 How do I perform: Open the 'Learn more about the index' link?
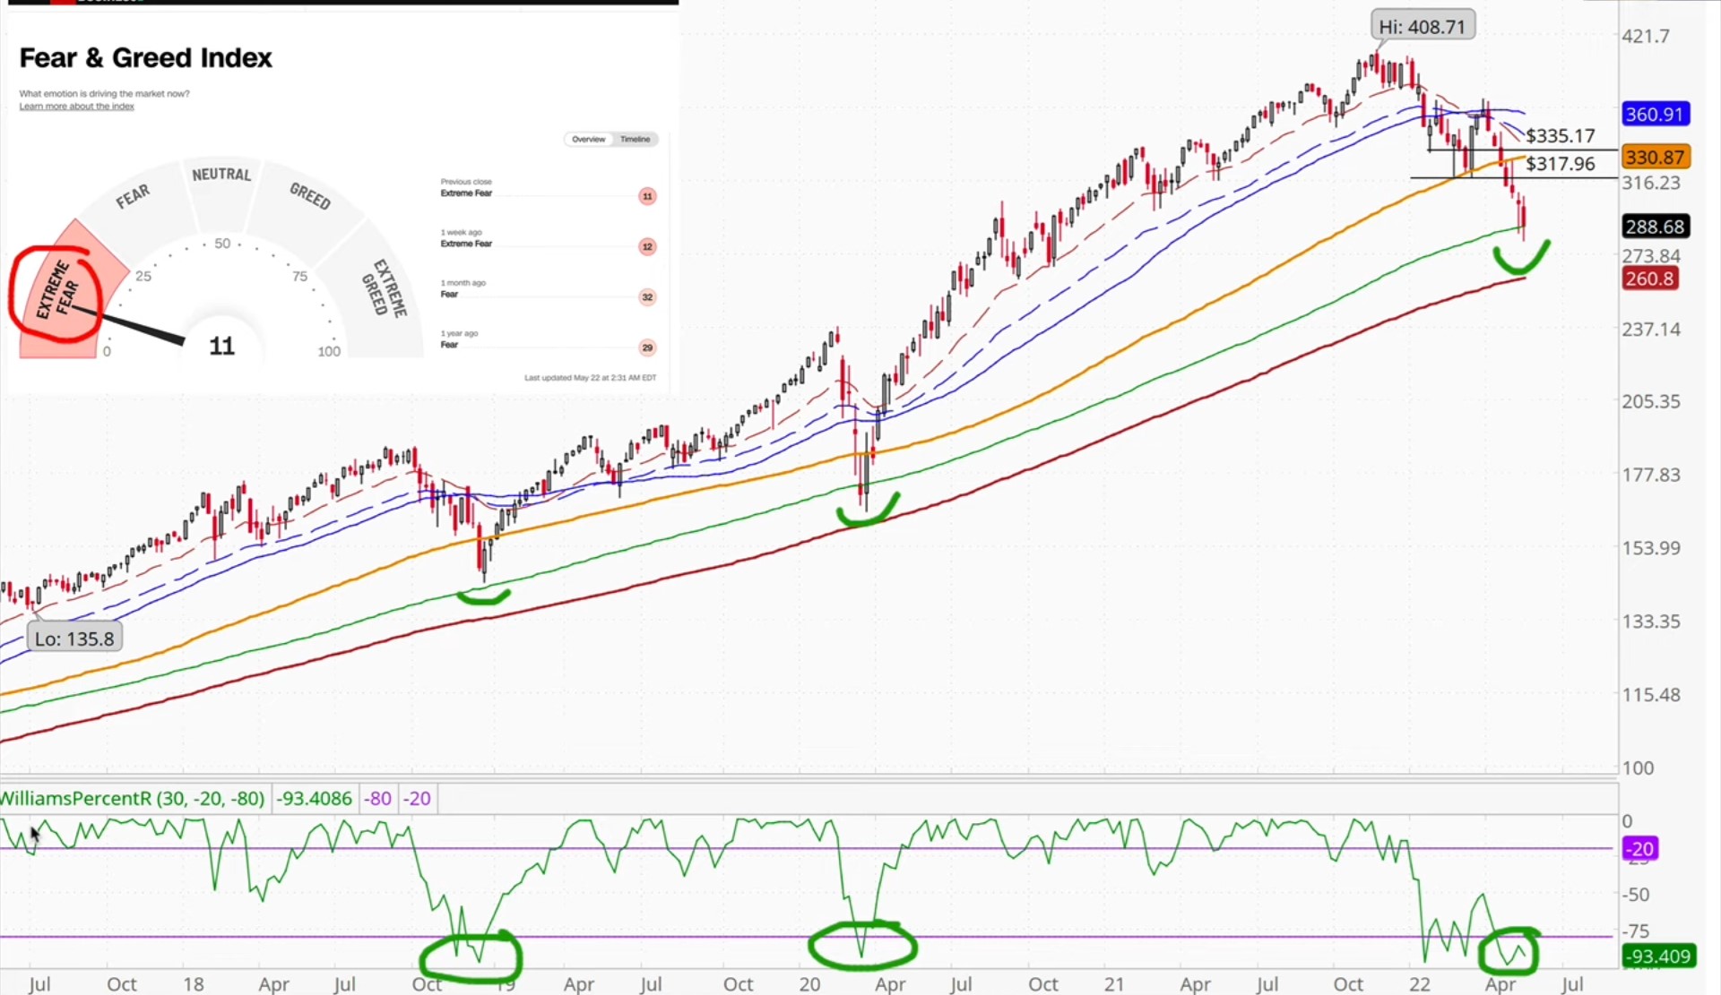[x=77, y=107]
